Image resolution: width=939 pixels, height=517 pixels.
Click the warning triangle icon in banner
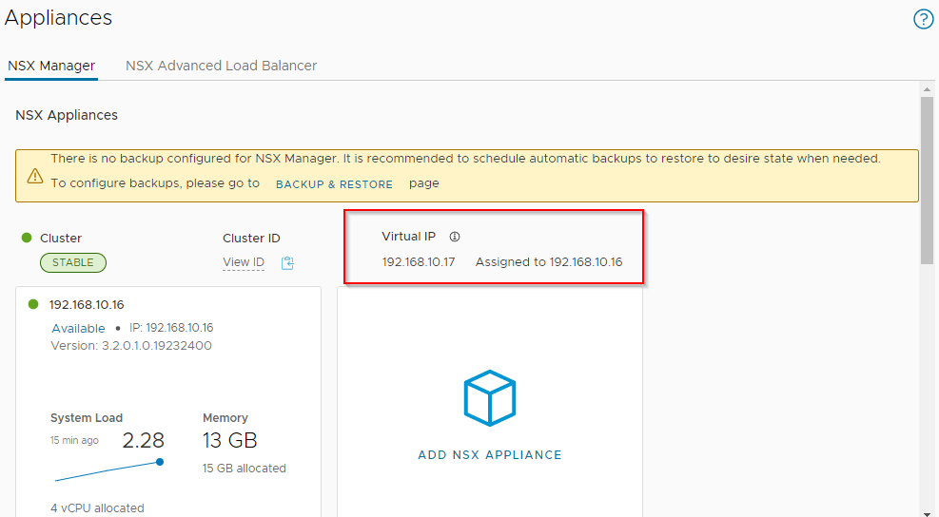click(x=35, y=176)
